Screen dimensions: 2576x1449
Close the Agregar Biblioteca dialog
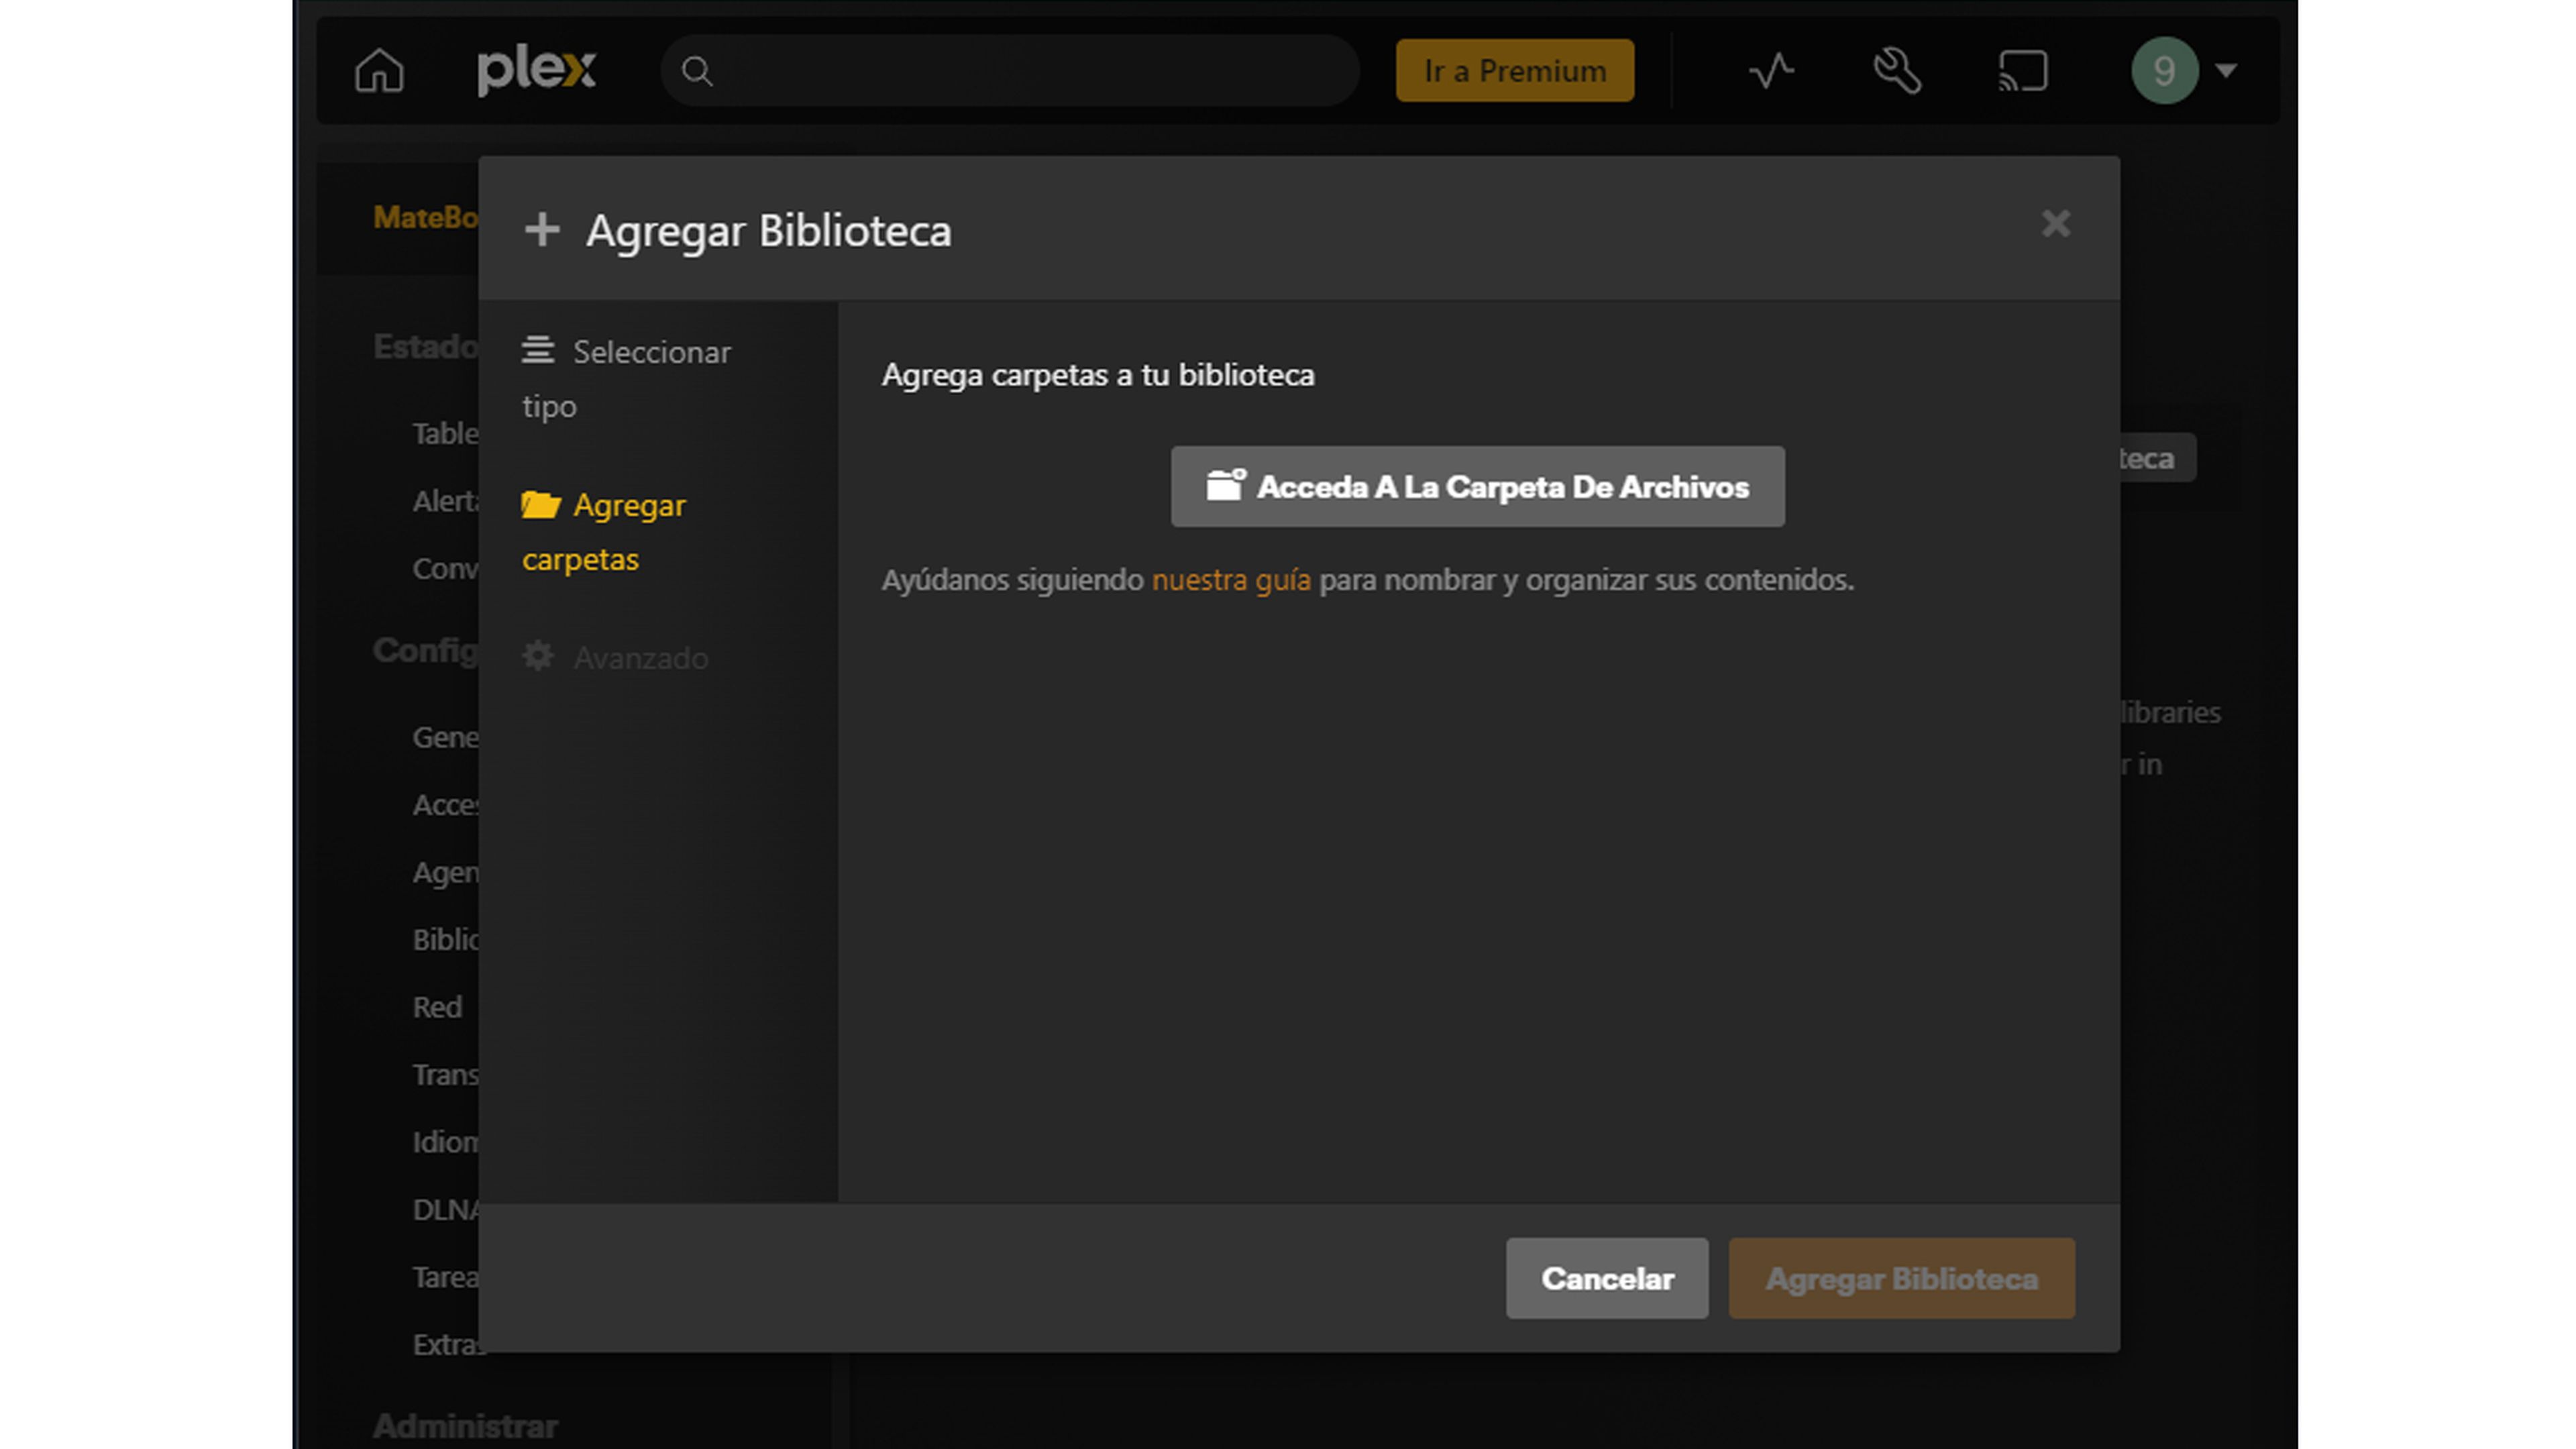tap(2056, 223)
